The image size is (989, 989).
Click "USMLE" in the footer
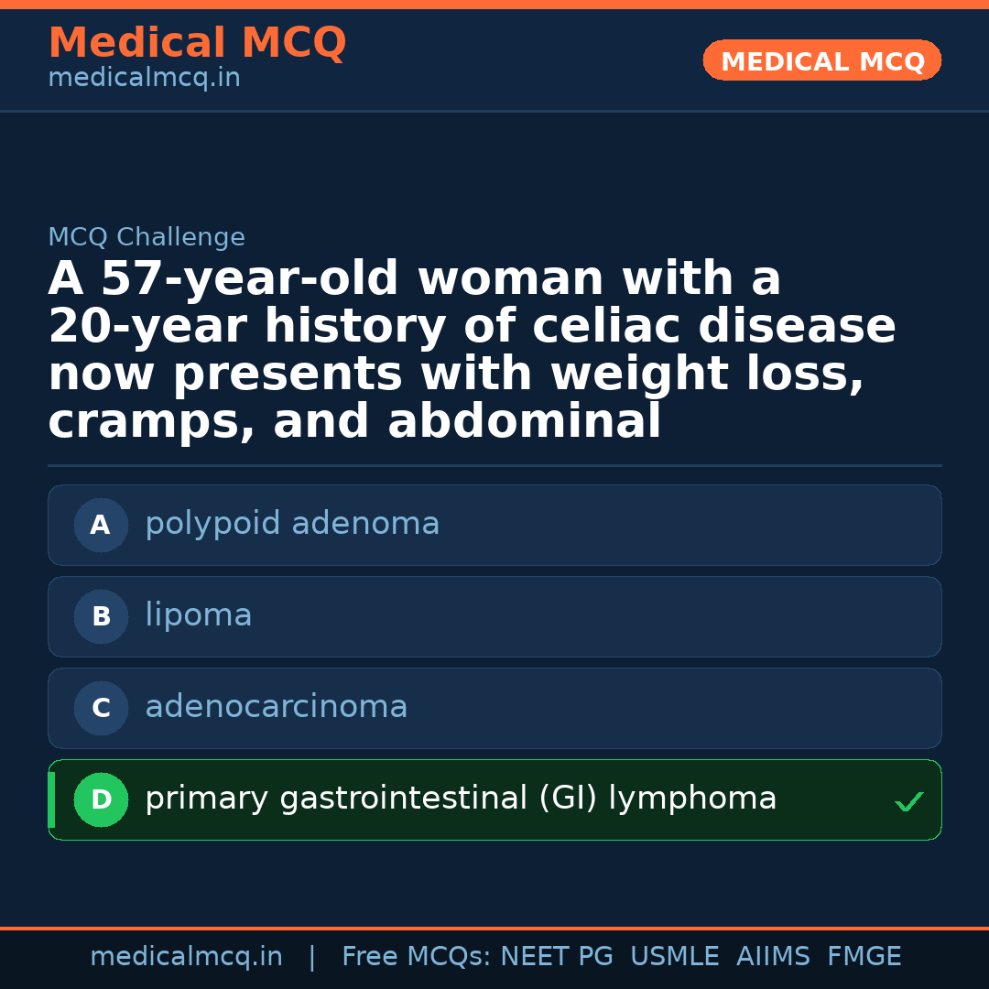click(674, 957)
